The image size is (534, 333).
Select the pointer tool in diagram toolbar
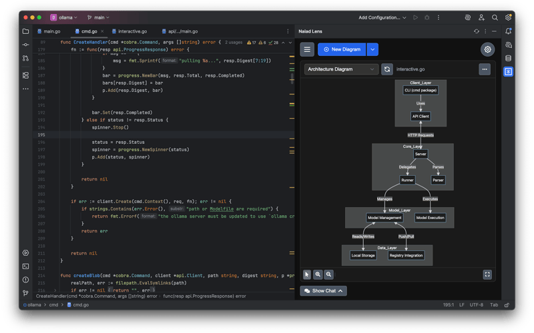[306, 274]
